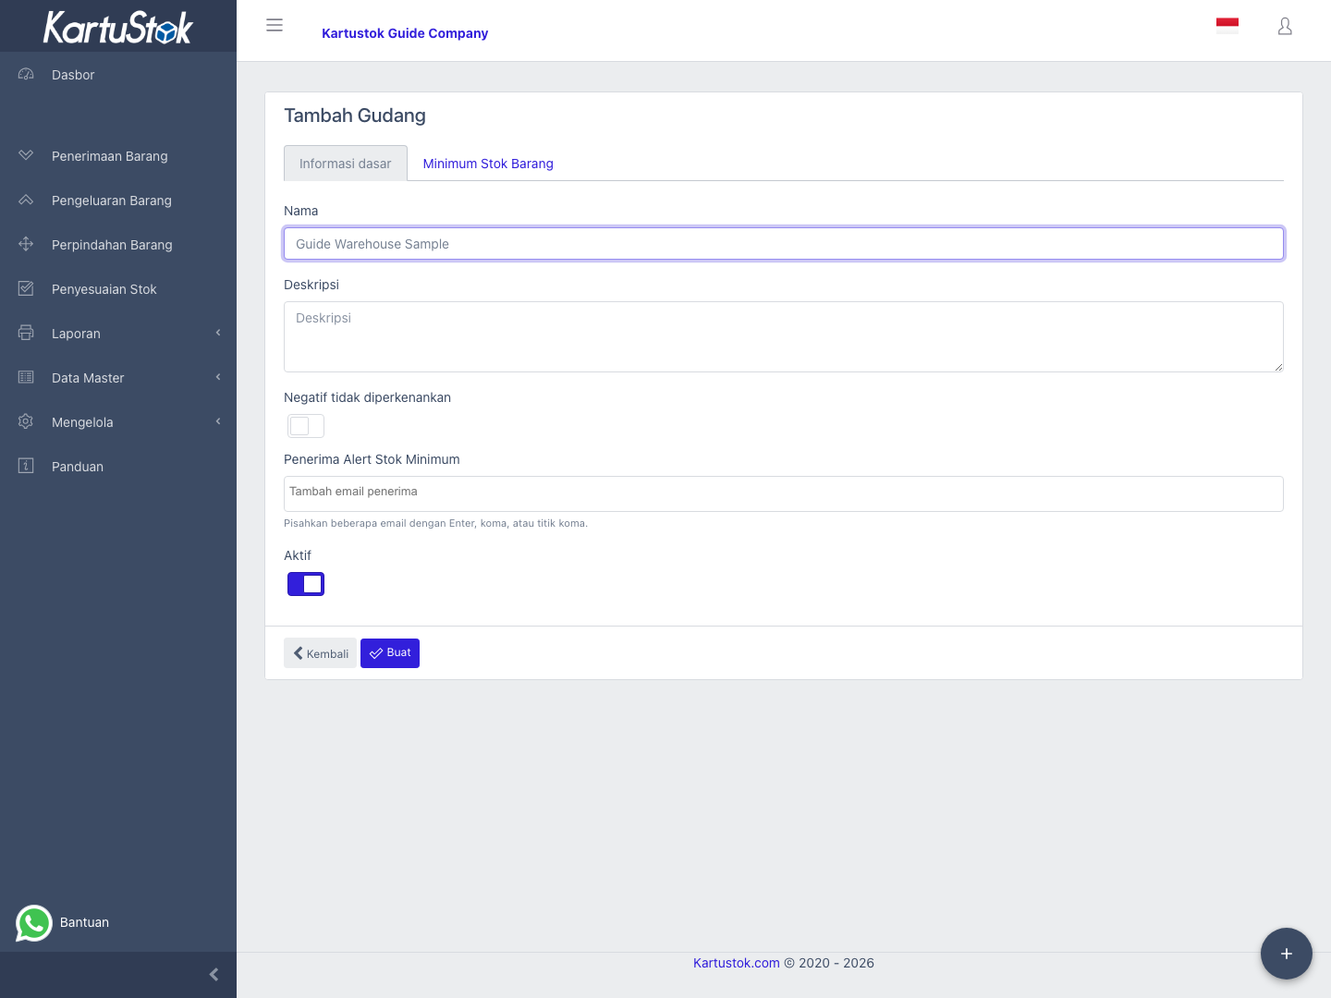Focus the Tambah email penerima field
This screenshot has height=998, width=1331.
pos(784,493)
